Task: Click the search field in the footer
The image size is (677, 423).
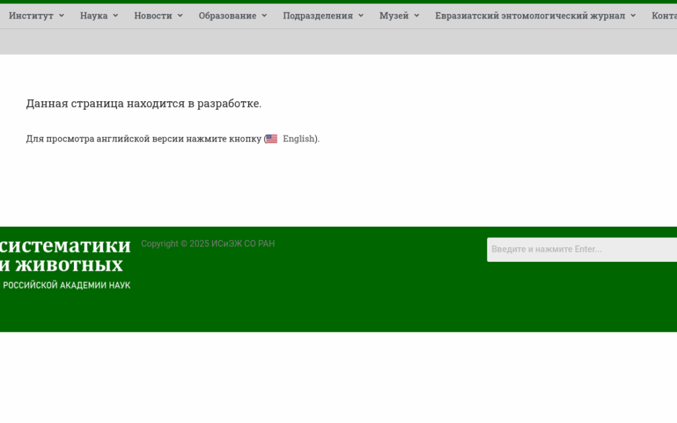Action: [580, 250]
